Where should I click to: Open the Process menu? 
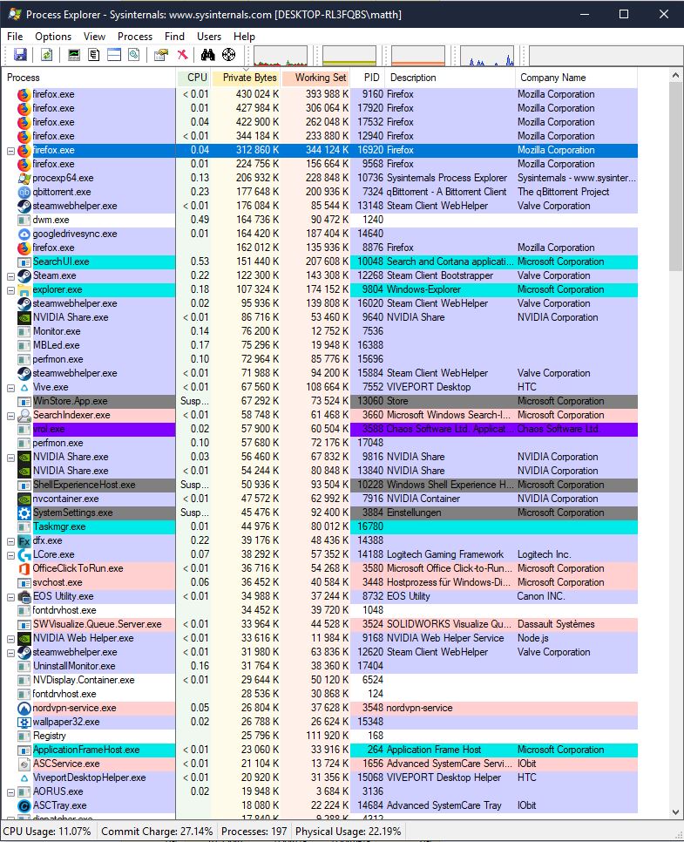135,37
